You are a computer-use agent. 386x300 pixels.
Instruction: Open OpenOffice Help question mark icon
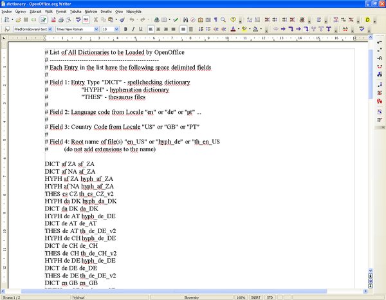tap(233, 20)
